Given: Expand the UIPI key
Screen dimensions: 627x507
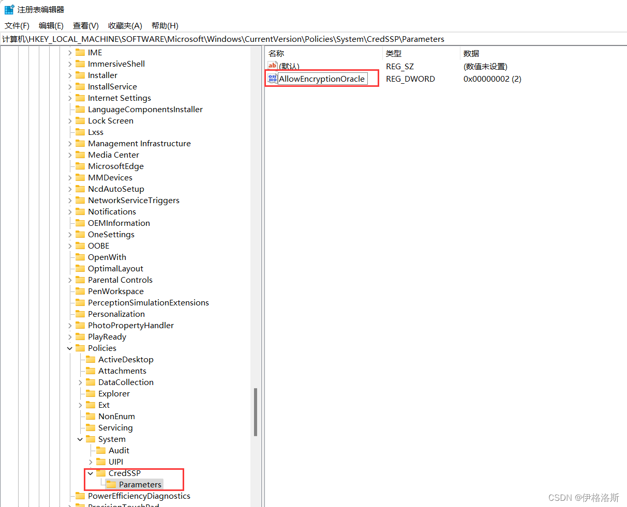Looking at the screenshot, I should coord(91,462).
